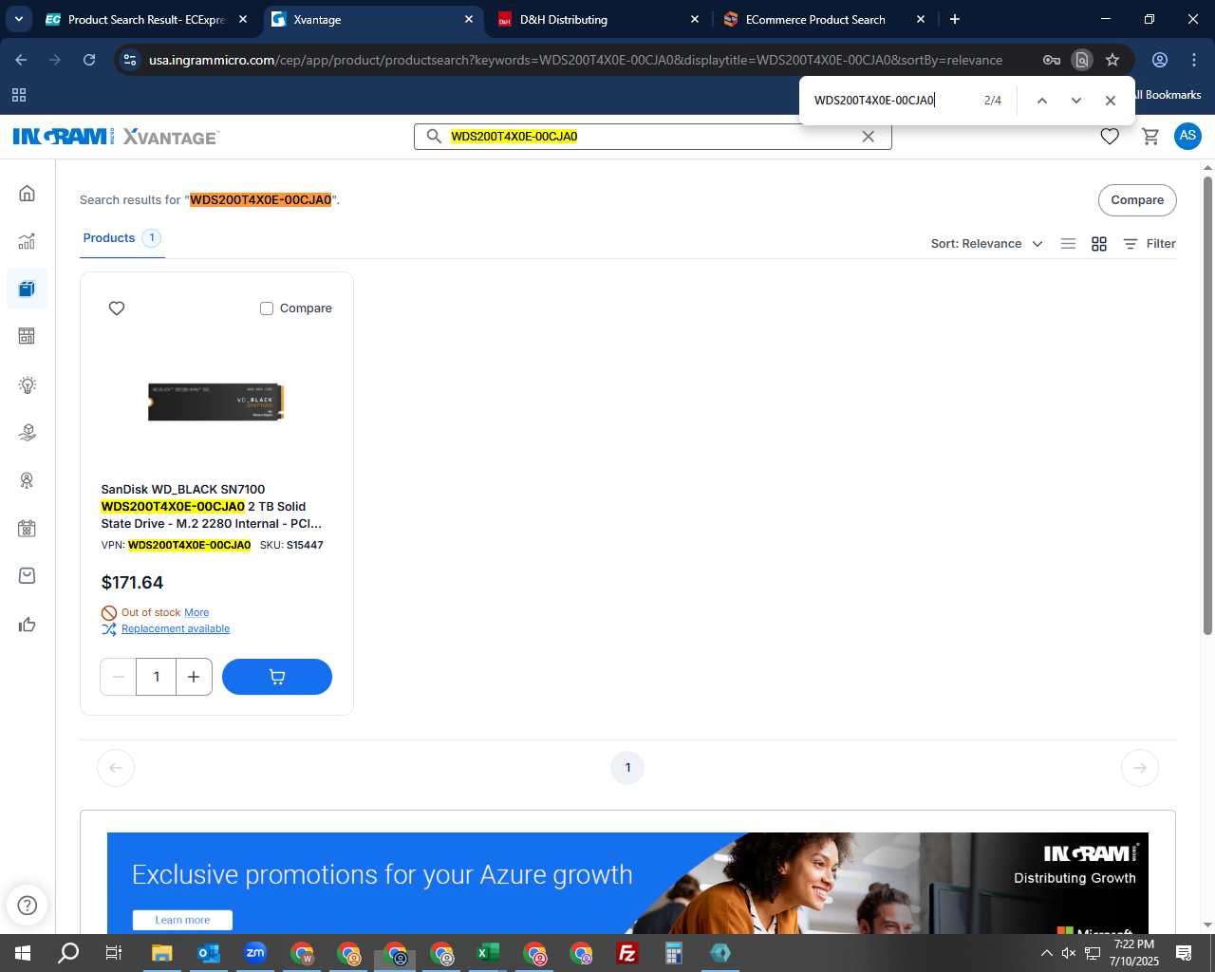
Task: Click the quantity input field
Action: pos(157,677)
